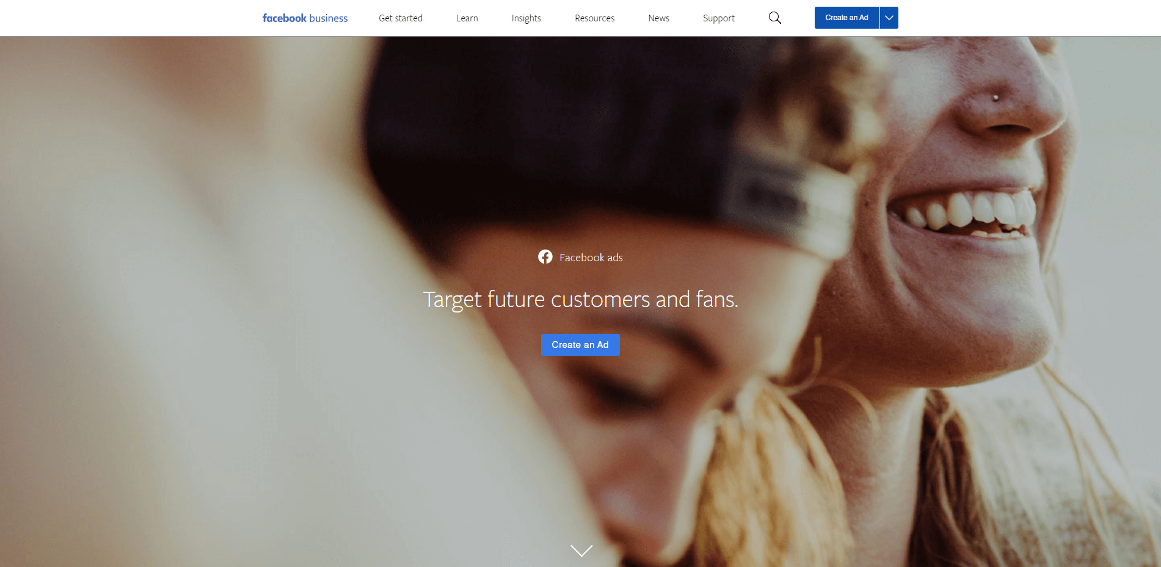Open the Support menu

point(719,18)
